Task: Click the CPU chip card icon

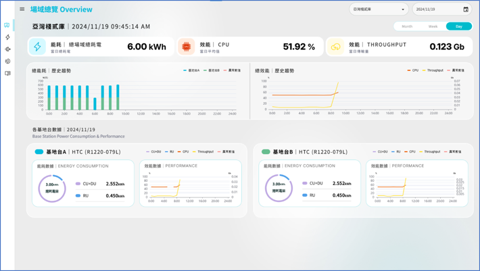Action: tap(186, 47)
